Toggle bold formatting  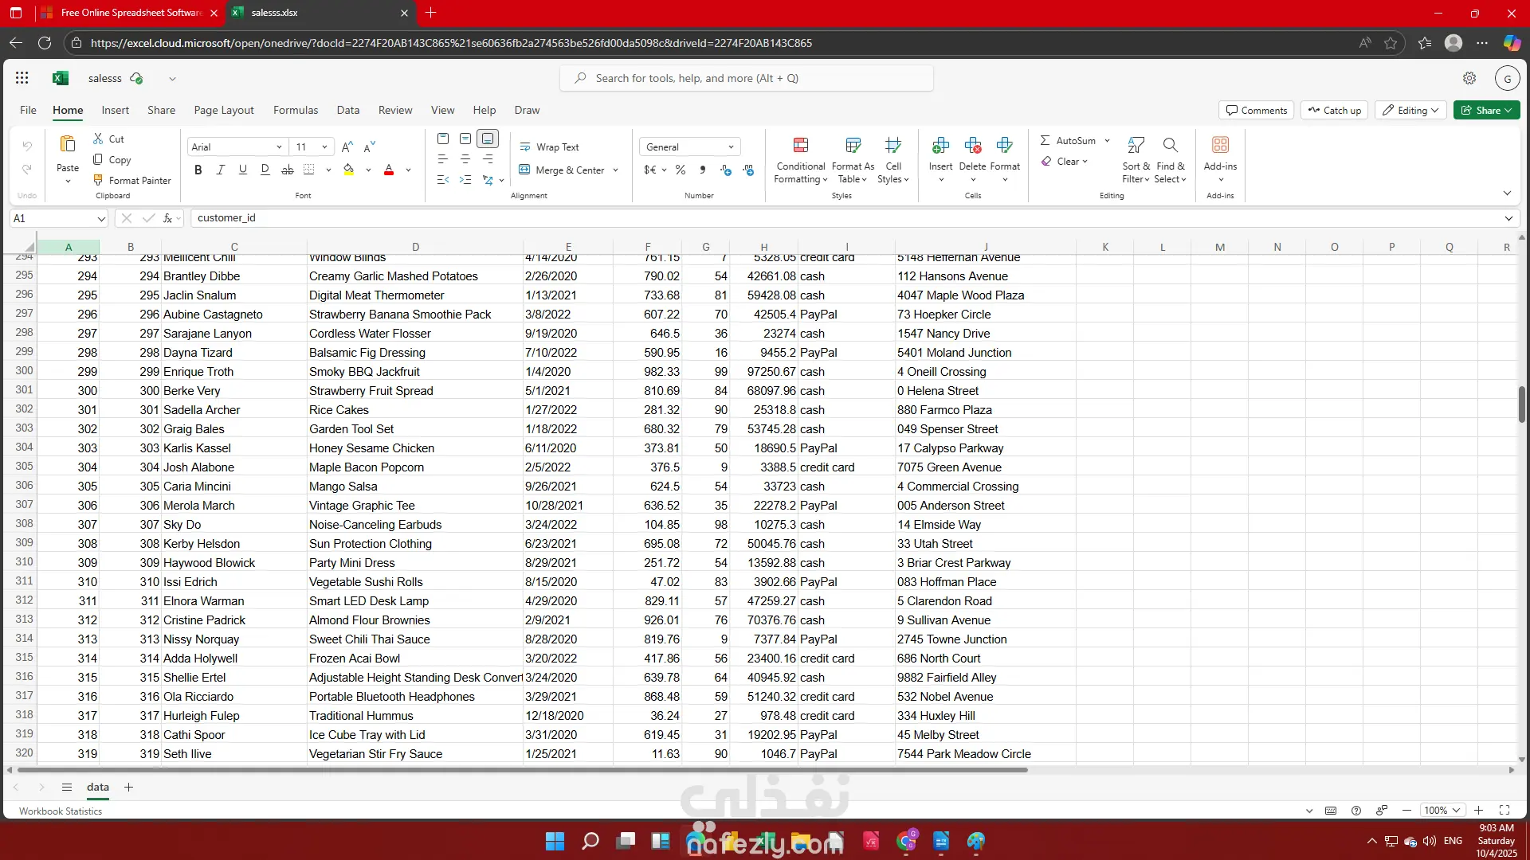click(198, 170)
